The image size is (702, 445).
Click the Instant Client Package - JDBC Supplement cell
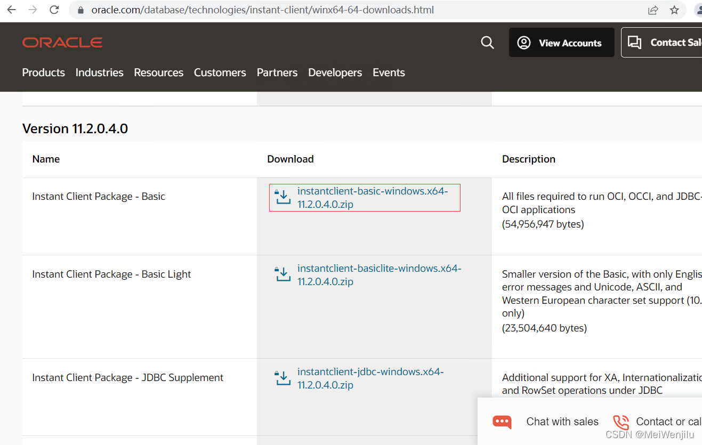click(x=127, y=377)
